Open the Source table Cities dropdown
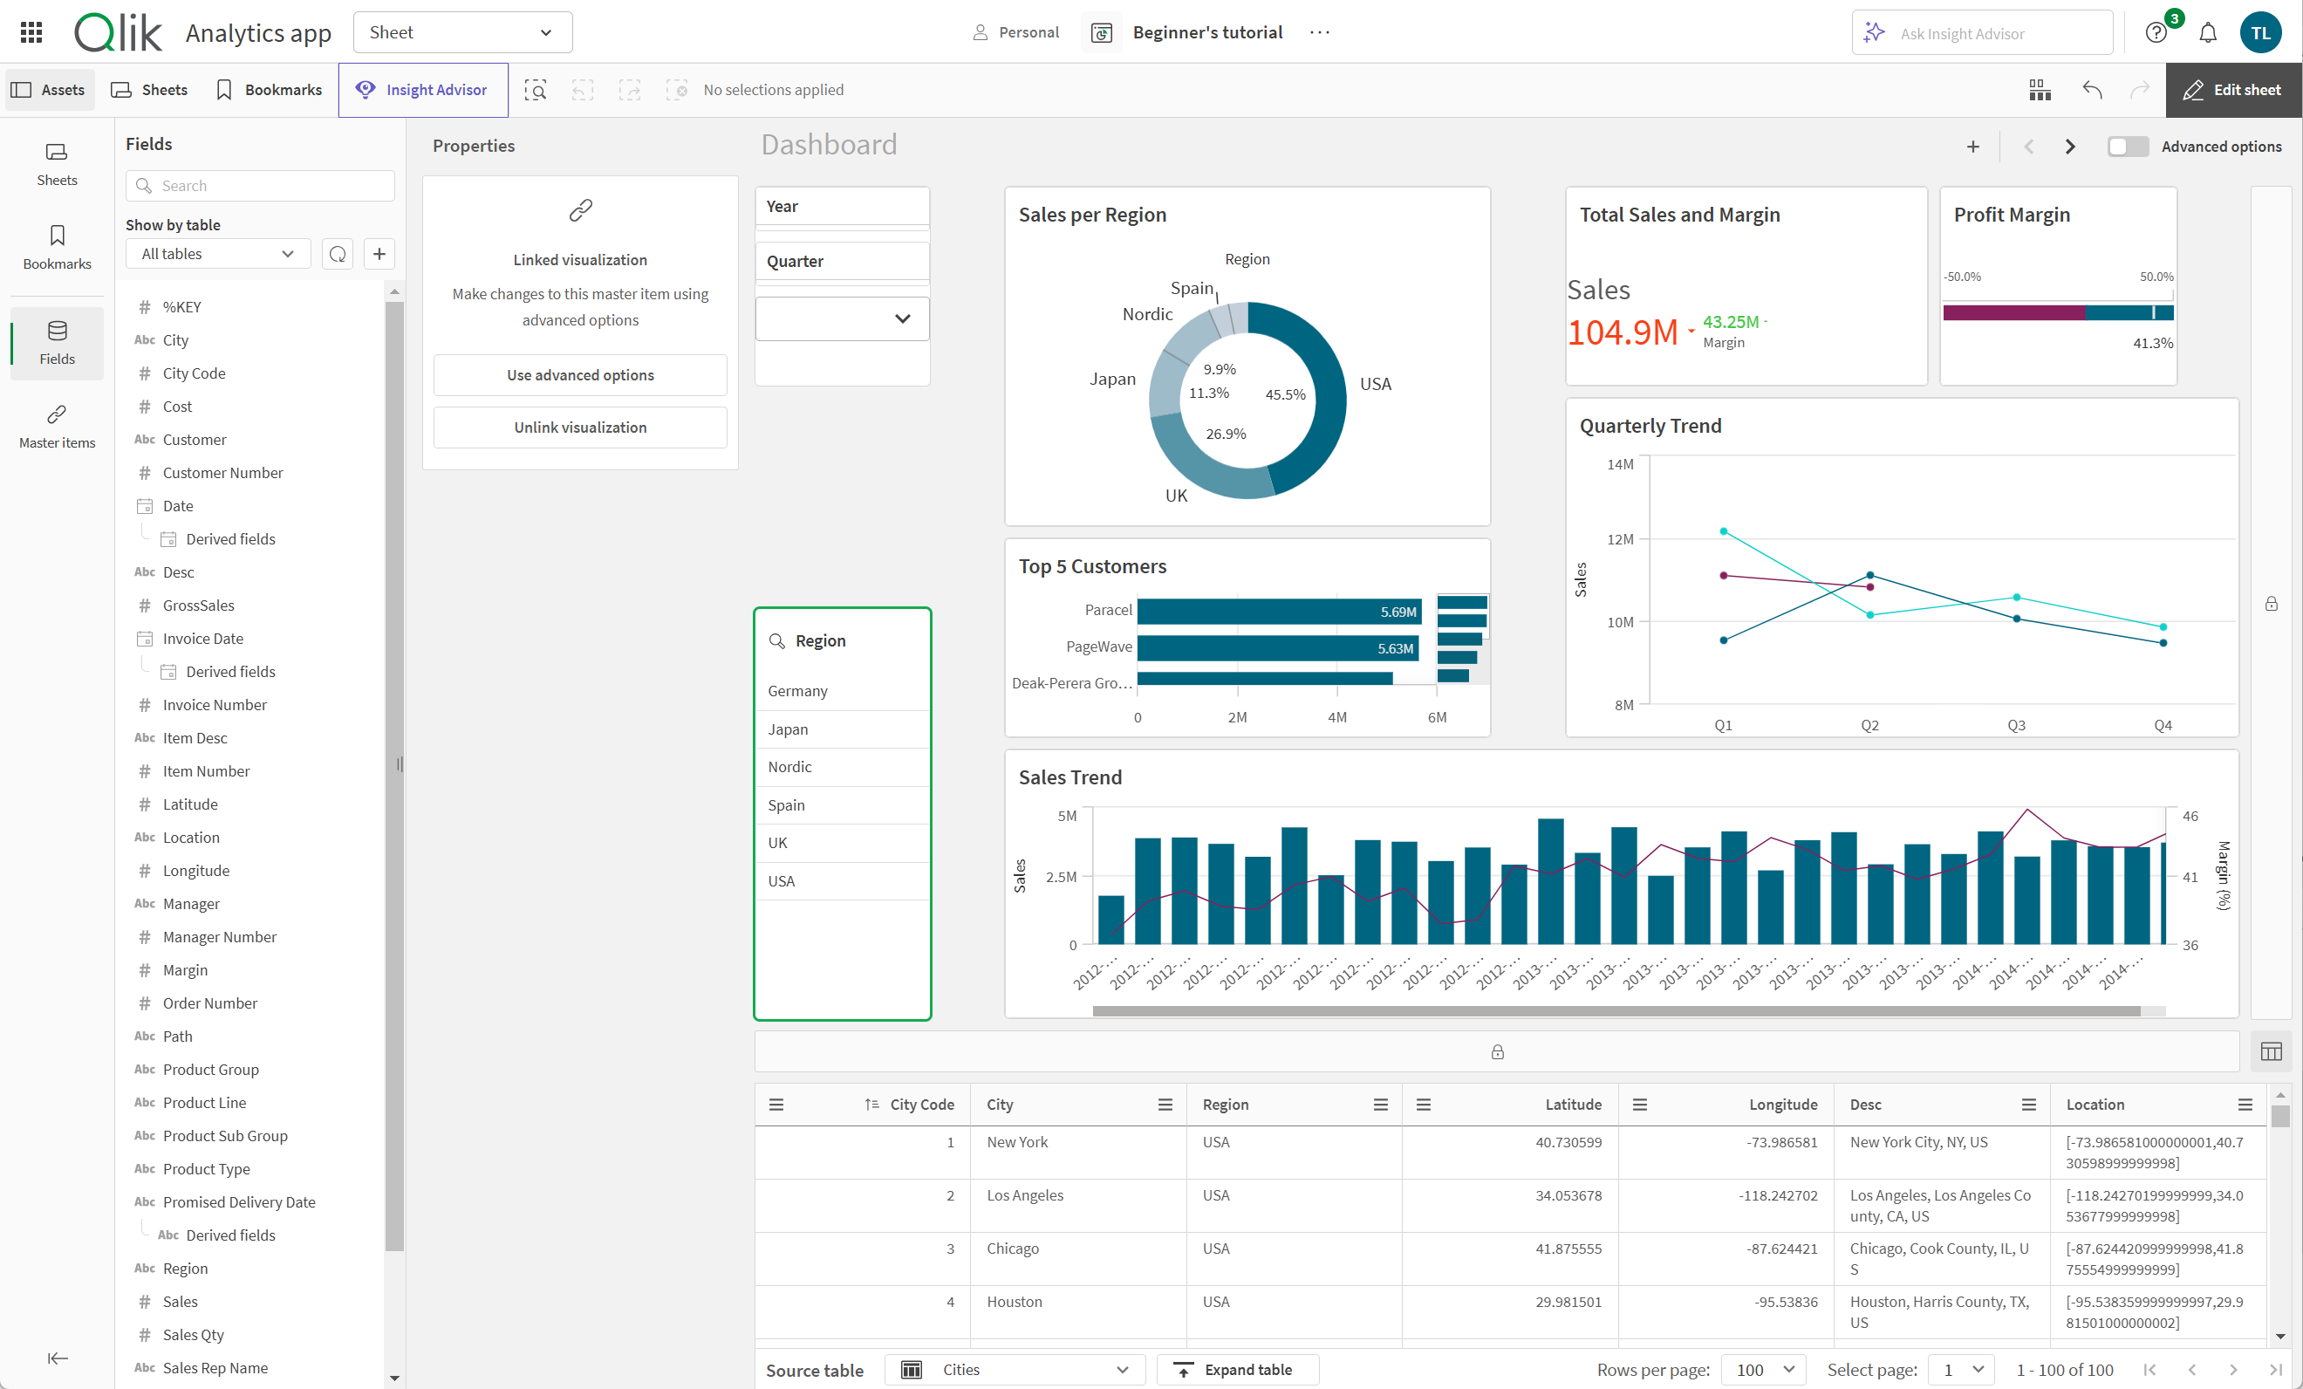Viewport: 2303px width, 1389px height. [x=1010, y=1367]
